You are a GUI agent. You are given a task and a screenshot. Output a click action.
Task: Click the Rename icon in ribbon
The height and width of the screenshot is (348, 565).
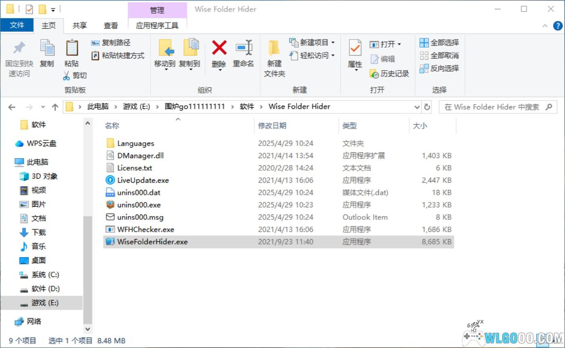[243, 48]
